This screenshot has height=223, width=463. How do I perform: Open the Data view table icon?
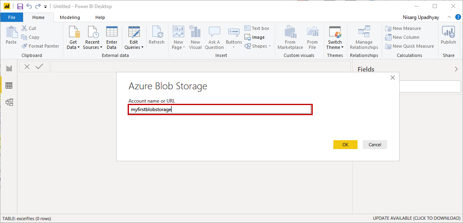9,85
